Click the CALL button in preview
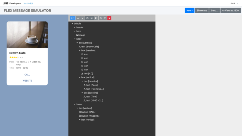The image size is (242, 136). click(27, 74)
